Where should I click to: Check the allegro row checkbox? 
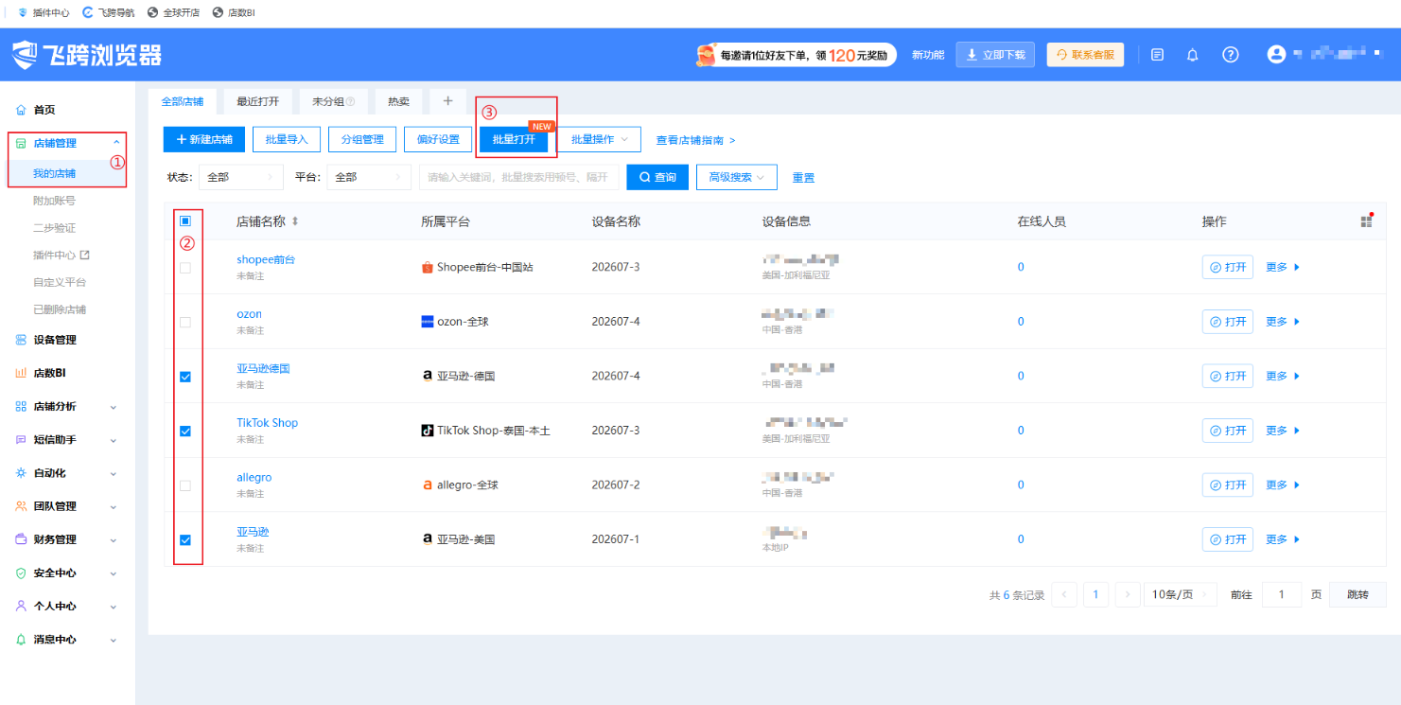click(x=185, y=485)
